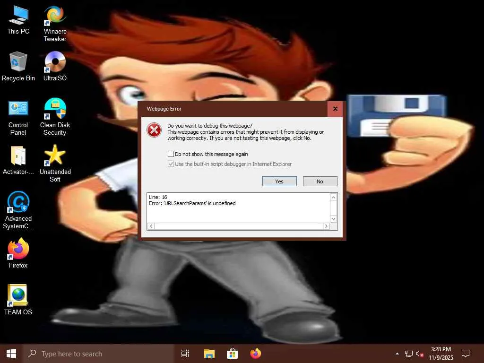Click the Type here to search box
This screenshot has width=484, height=363.
(x=99, y=354)
